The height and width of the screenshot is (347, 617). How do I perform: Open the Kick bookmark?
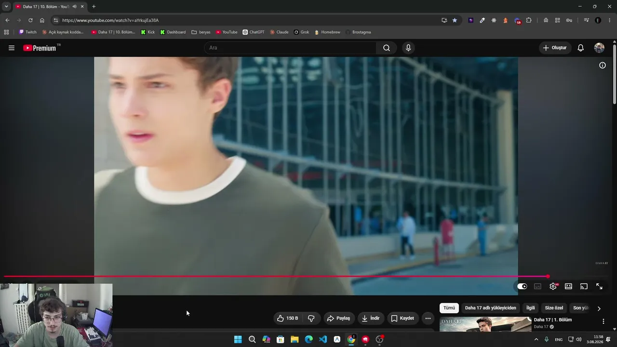pyautogui.click(x=148, y=32)
